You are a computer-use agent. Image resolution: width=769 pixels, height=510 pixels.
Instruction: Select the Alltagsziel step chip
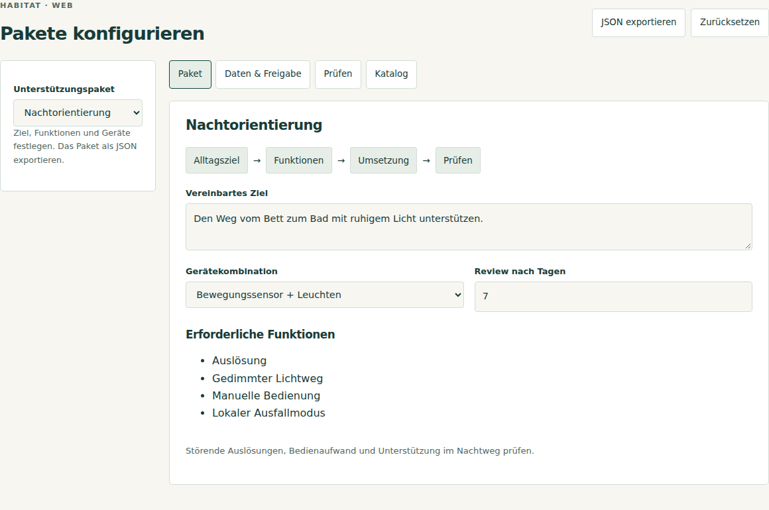[217, 160]
